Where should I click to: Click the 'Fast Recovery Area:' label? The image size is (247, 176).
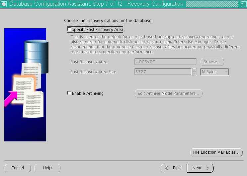pyautogui.click(x=89, y=62)
